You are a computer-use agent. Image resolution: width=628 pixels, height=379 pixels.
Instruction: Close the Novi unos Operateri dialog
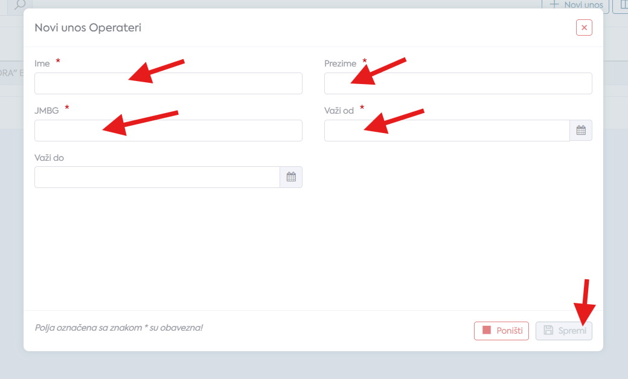click(x=584, y=28)
